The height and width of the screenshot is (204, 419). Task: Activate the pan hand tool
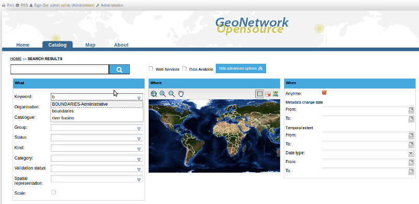(x=181, y=94)
